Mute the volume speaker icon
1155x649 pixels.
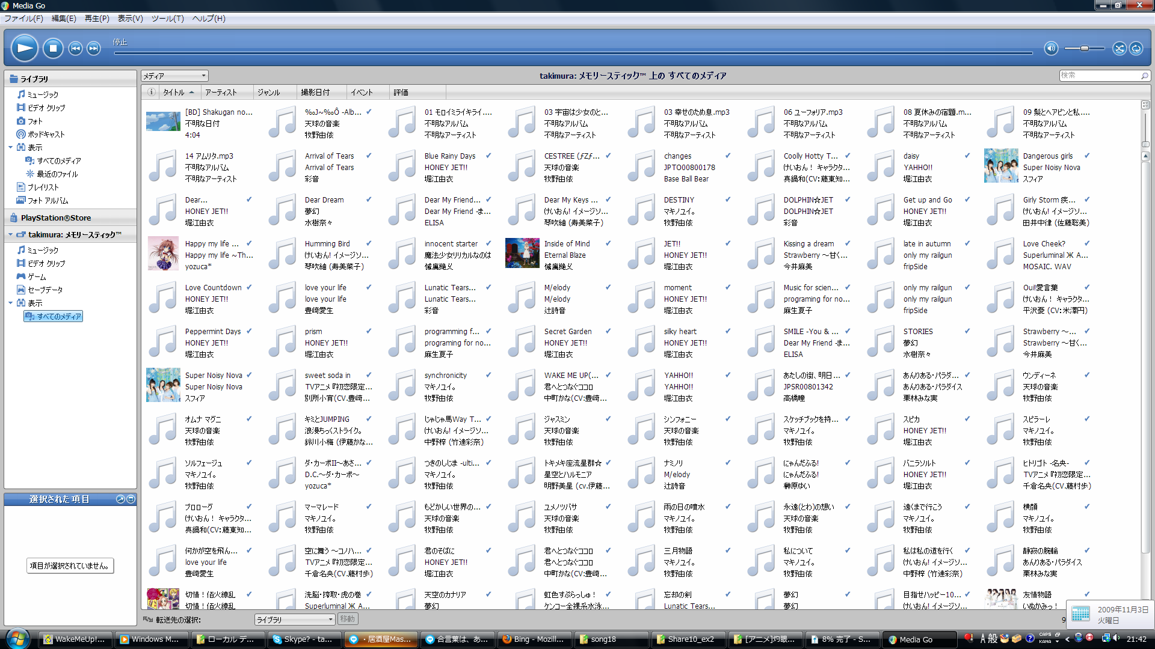click(1051, 48)
